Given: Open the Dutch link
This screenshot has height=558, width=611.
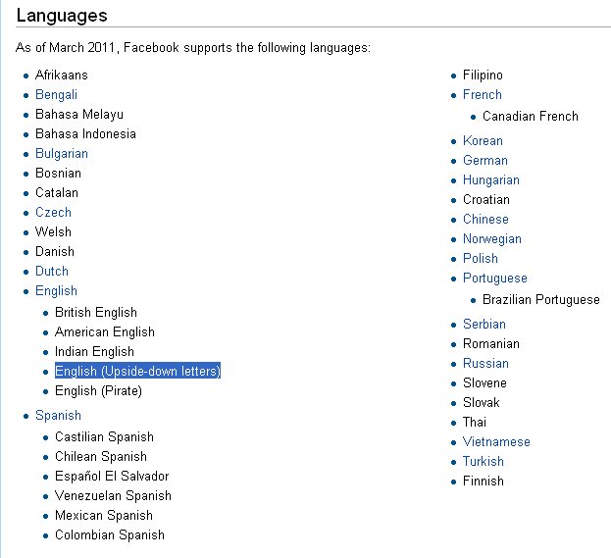Looking at the screenshot, I should (x=52, y=272).
